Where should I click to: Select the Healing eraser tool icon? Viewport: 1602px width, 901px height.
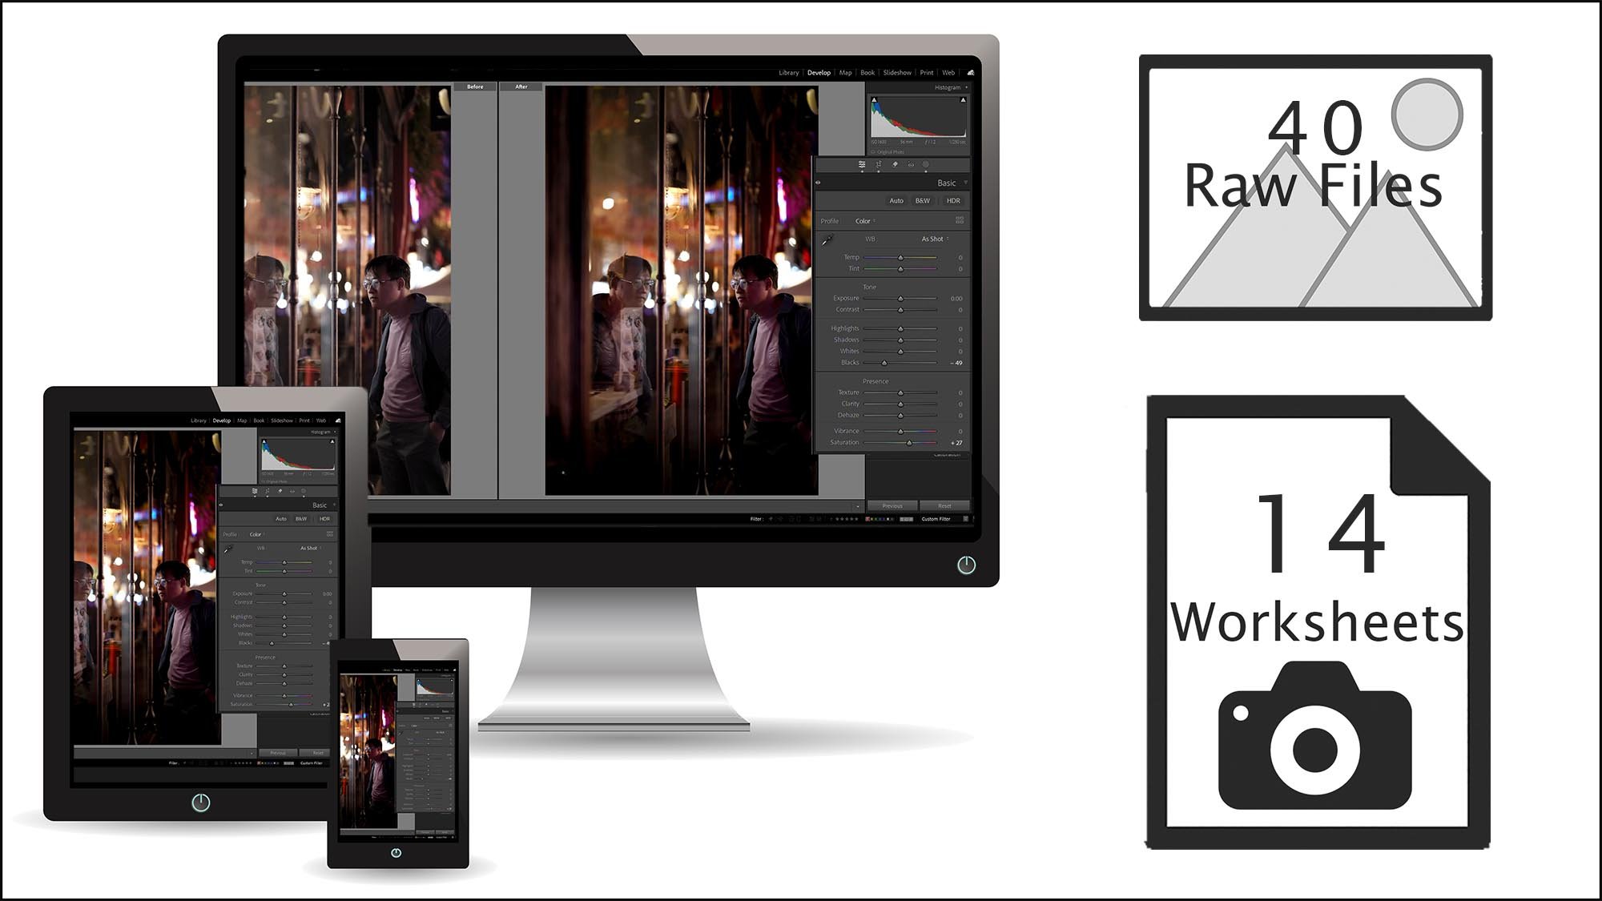click(895, 165)
